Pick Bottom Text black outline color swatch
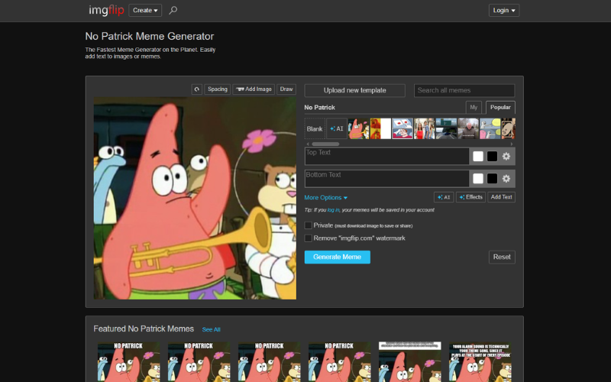Viewport: 611px width, 382px height. (492, 179)
